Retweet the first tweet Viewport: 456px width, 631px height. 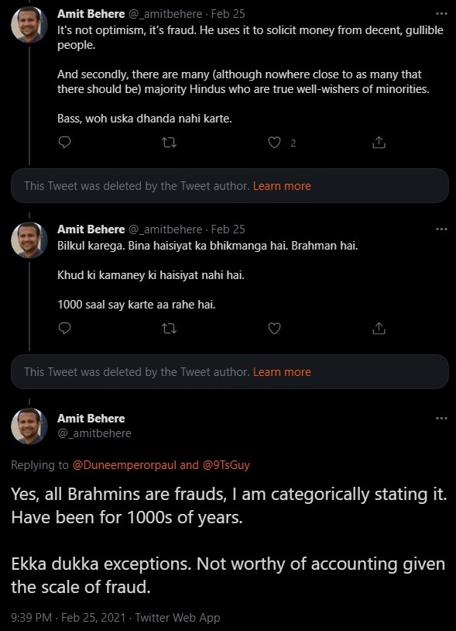coord(169,143)
